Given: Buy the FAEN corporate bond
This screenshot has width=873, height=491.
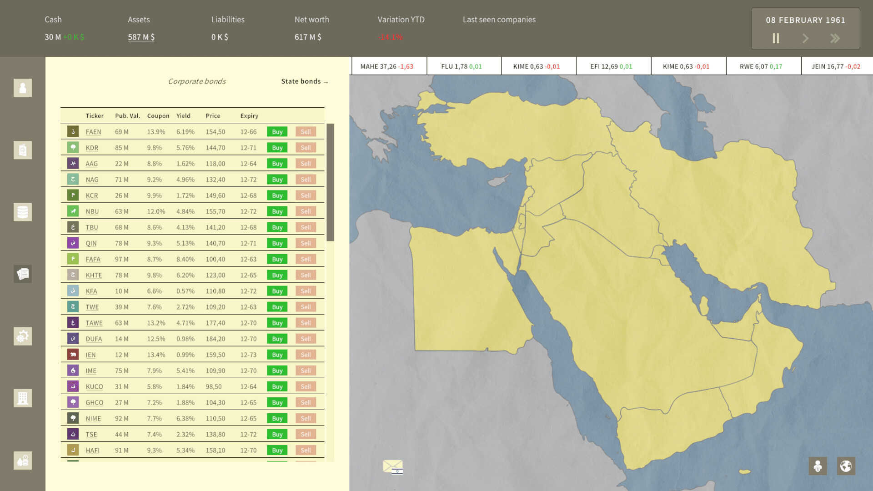Looking at the screenshot, I should click(277, 131).
